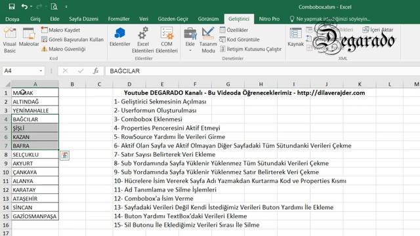This screenshot has height=236, width=420.
Task: Switch to the Nitro Pro tab
Action: [269, 19]
